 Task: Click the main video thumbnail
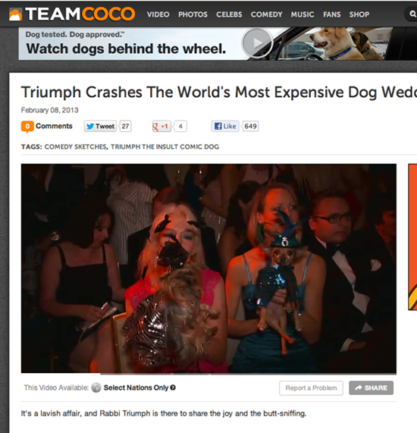tap(208, 268)
